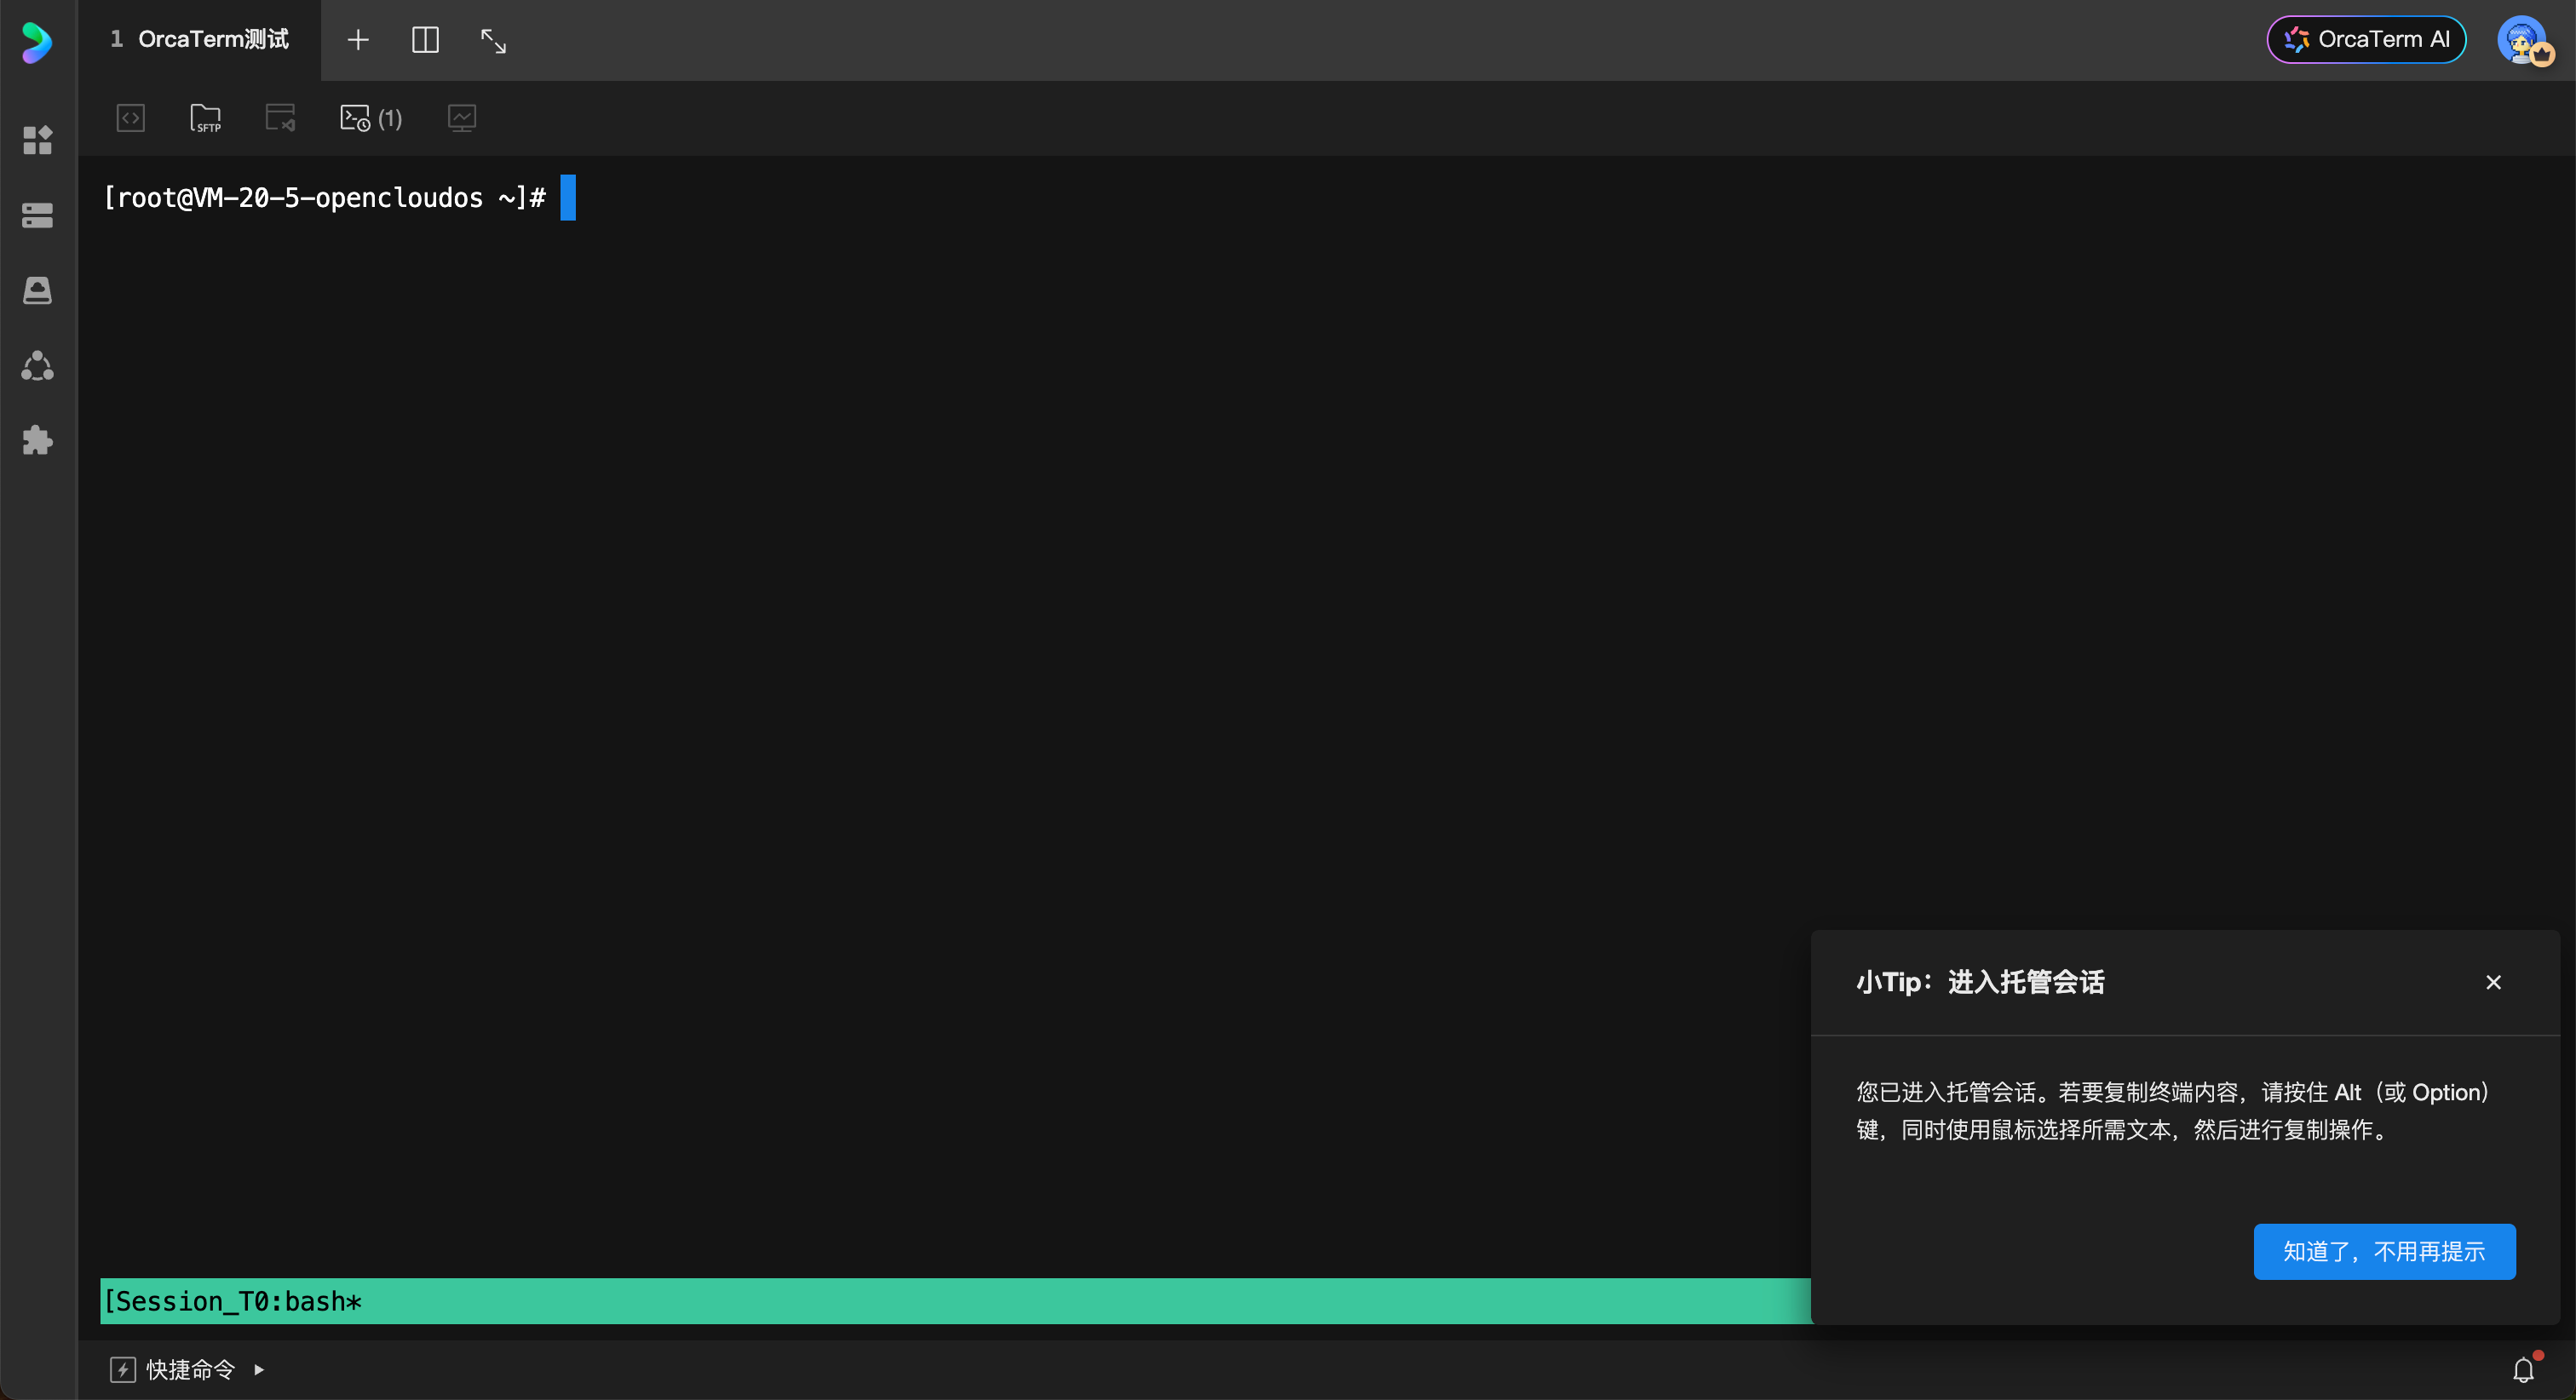Screen dimensions: 2576x1400
Task: Dismiss the 小Tip popup with X
Action: [x=2493, y=982]
